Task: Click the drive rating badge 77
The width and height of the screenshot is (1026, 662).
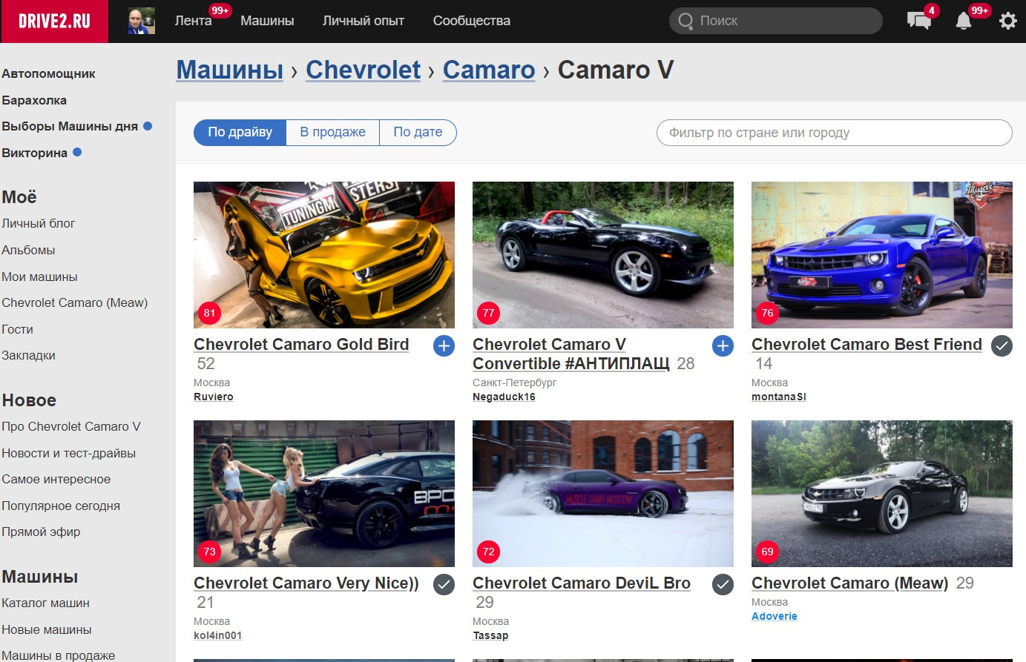Action: (x=488, y=313)
